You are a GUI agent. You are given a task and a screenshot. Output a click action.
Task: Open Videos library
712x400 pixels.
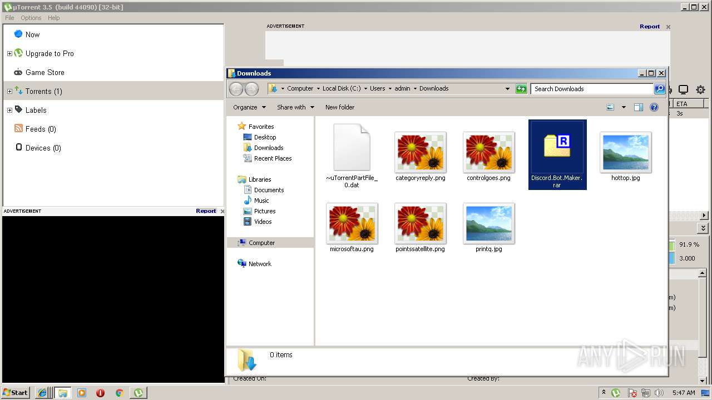(x=263, y=222)
